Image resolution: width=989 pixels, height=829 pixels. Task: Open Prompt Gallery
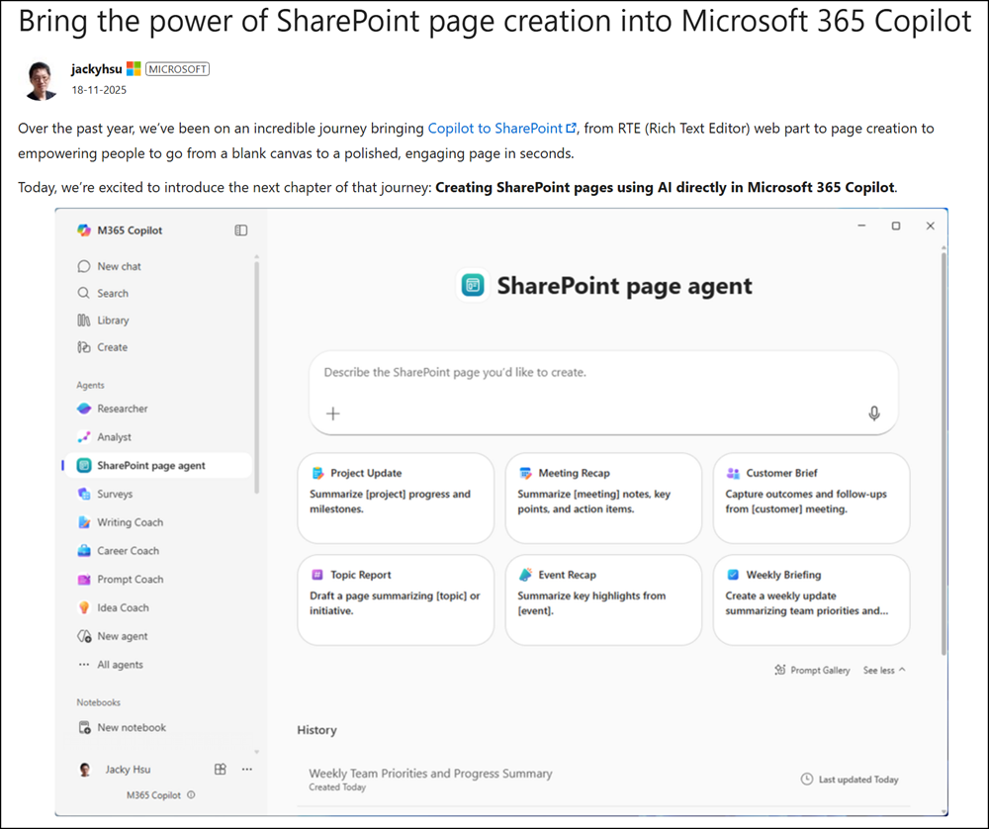pos(812,670)
